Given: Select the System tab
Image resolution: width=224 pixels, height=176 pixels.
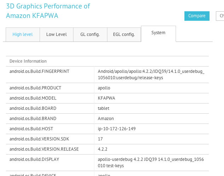Looking at the screenshot, I should tap(158, 33).
